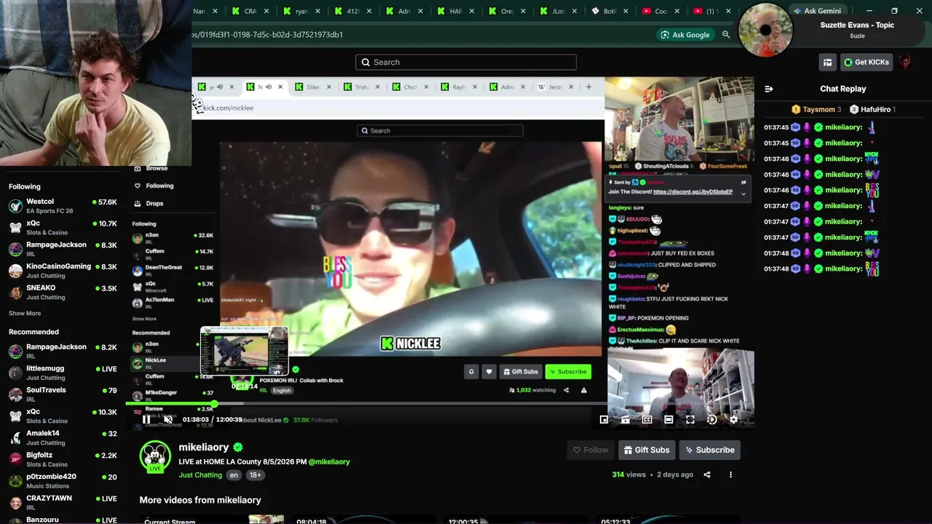Click the 'More videos from mikeliaory' heading

pyautogui.click(x=200, y=500)
